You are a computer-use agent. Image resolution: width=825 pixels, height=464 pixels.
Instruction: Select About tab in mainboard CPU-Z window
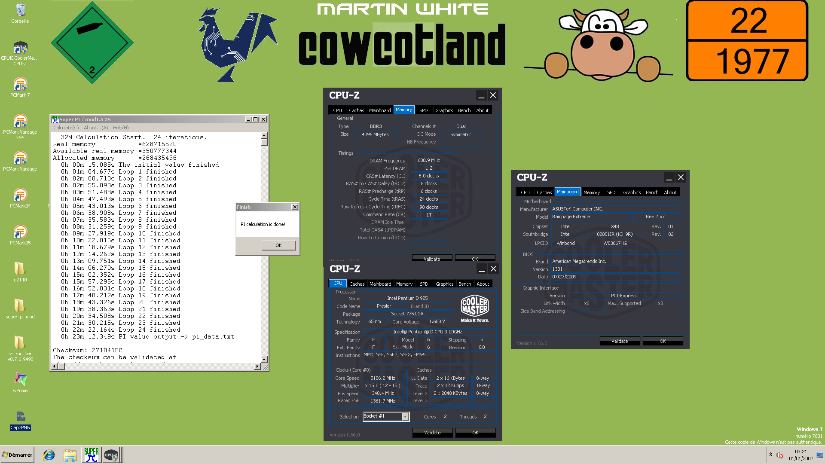point(670,192)
